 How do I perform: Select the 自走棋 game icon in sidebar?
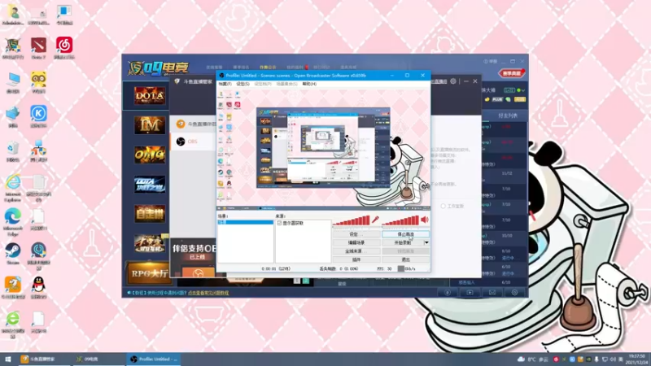(x=150, y=214)
